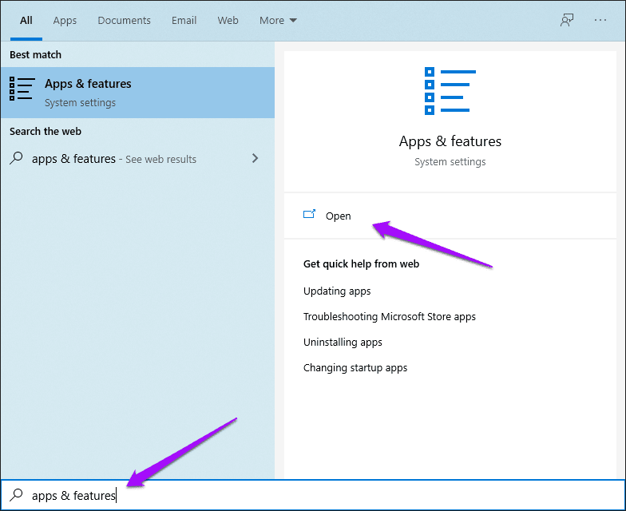Click 'System settings' text under preview title
Viewport: 626px width, 511px height.
point(450,161)
